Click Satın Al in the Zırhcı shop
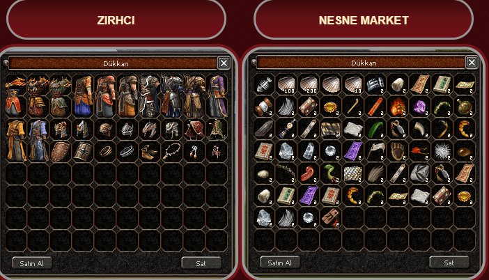This screenshot has height=280, width=489. tap(32, 263)
